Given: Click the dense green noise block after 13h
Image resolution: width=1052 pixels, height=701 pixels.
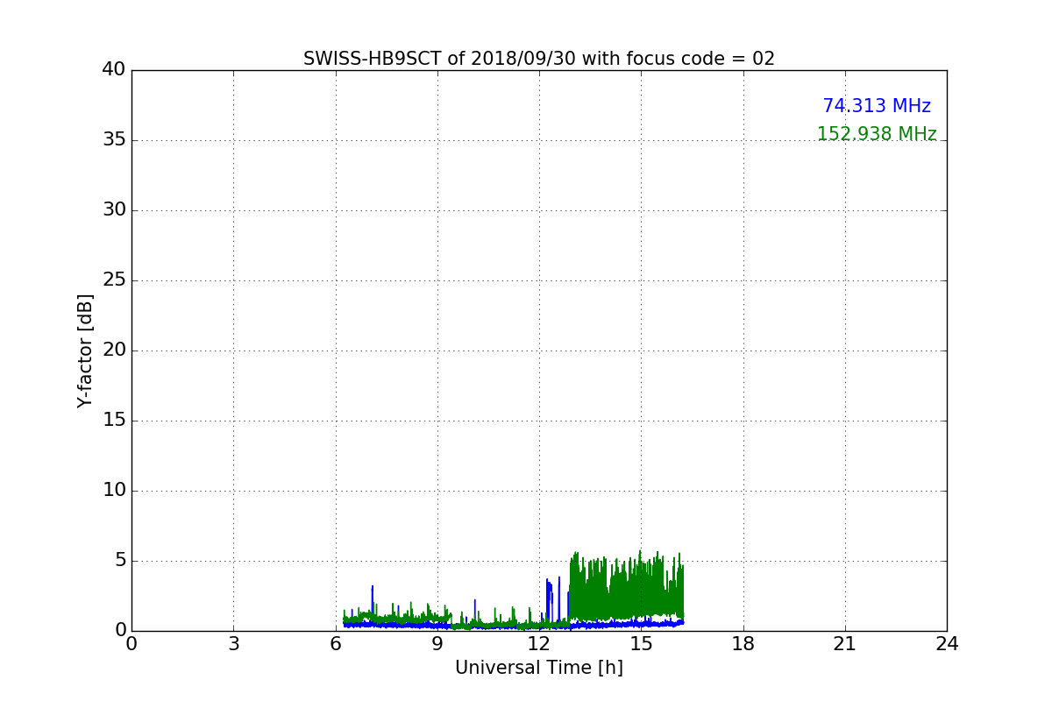Looking at the screenshot, I should pyautogui.click(x=626, y=587).
